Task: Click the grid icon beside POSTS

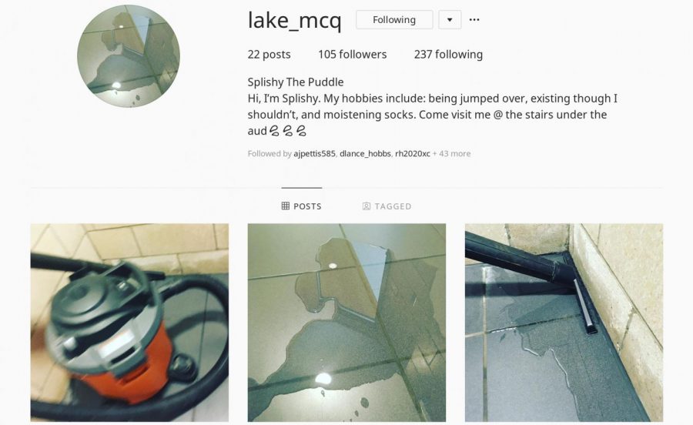Action: pyautogui.click(x=286, y=206)
